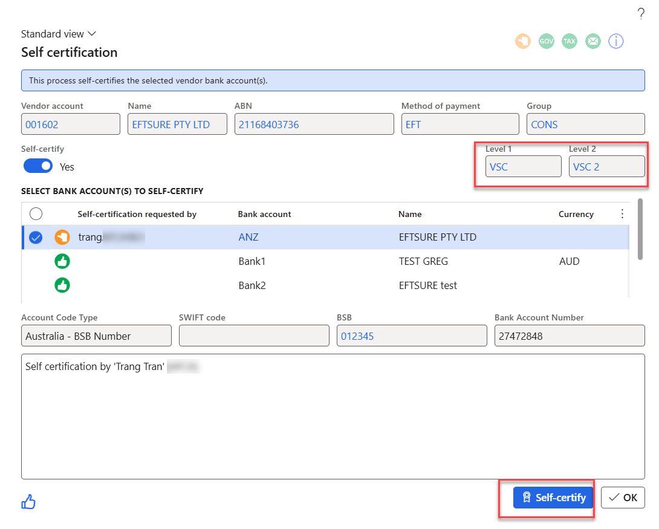Click the Account Code Type field
The image size is (659, 529).
(x=96, y=336)
